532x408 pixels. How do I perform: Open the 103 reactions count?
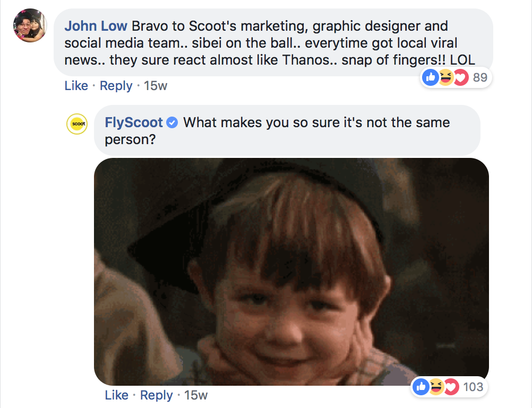pos(473,387)
